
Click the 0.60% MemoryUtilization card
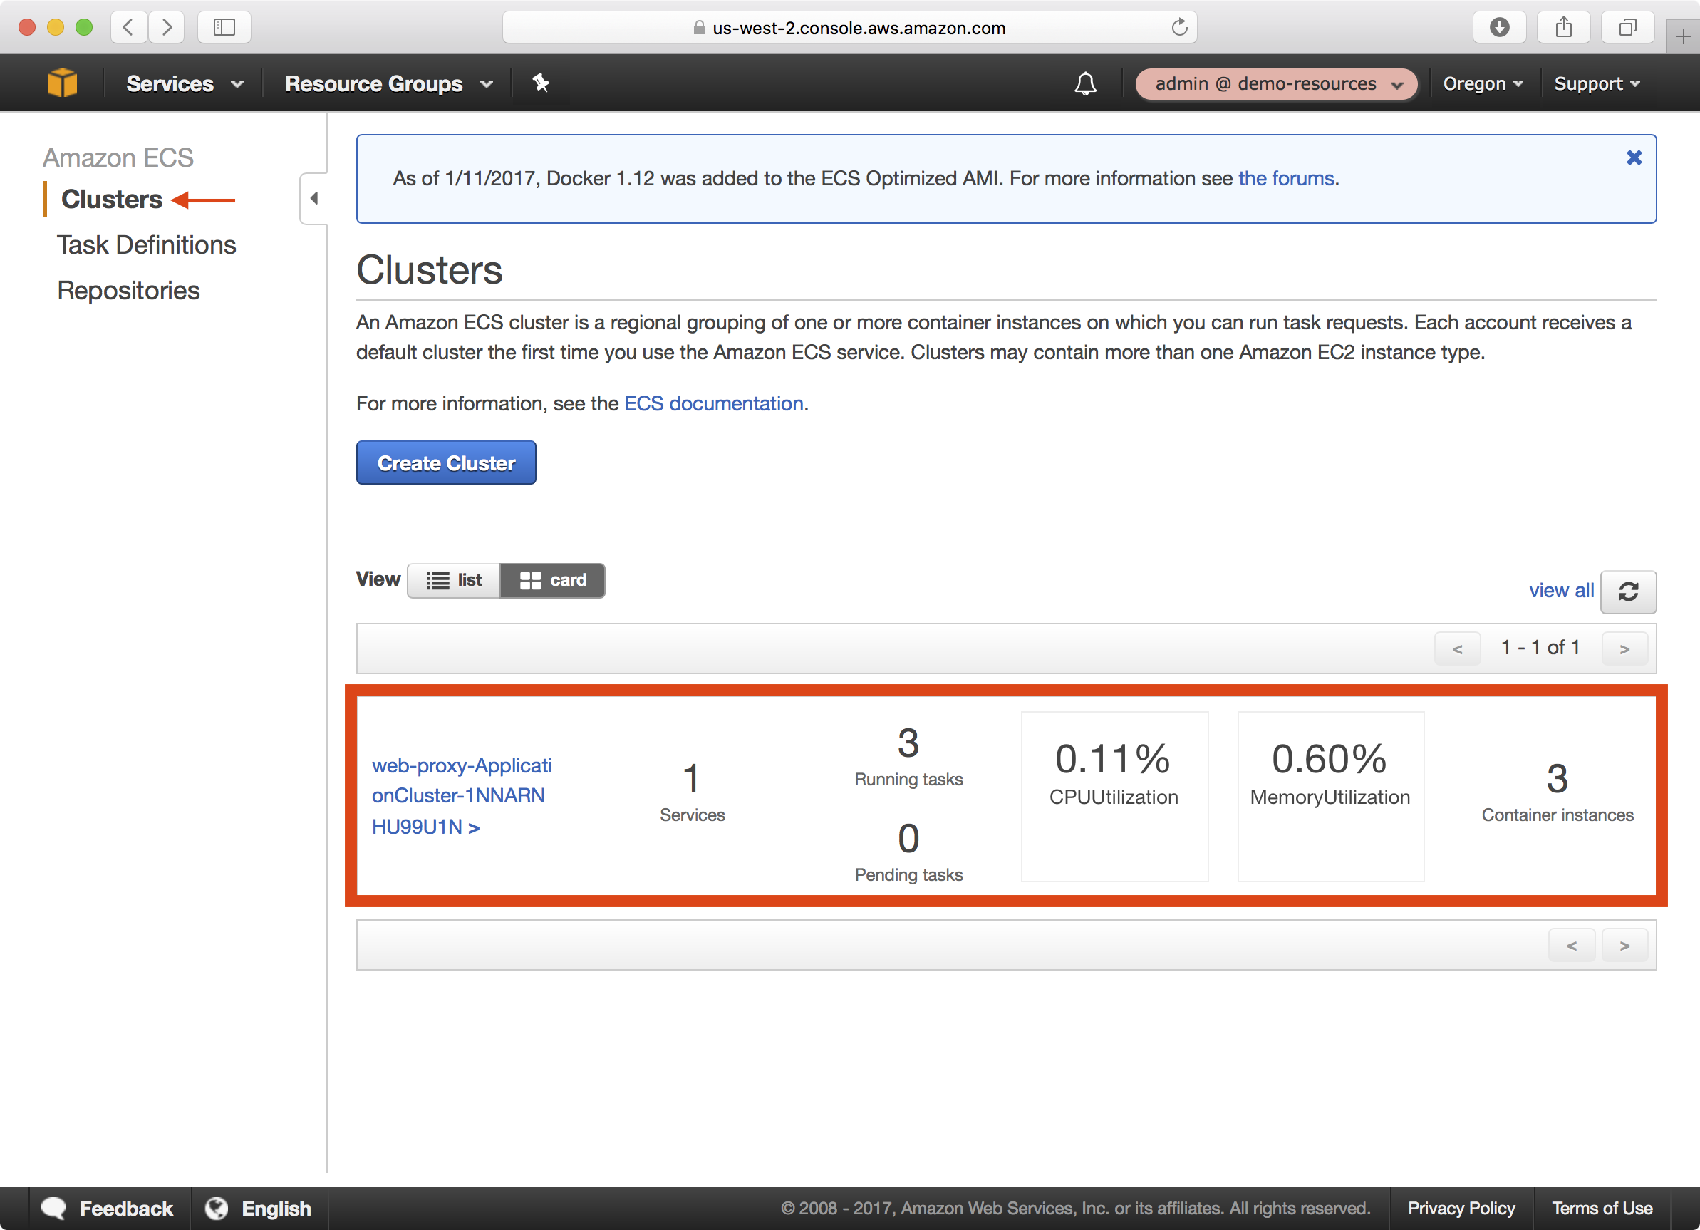1330,796
